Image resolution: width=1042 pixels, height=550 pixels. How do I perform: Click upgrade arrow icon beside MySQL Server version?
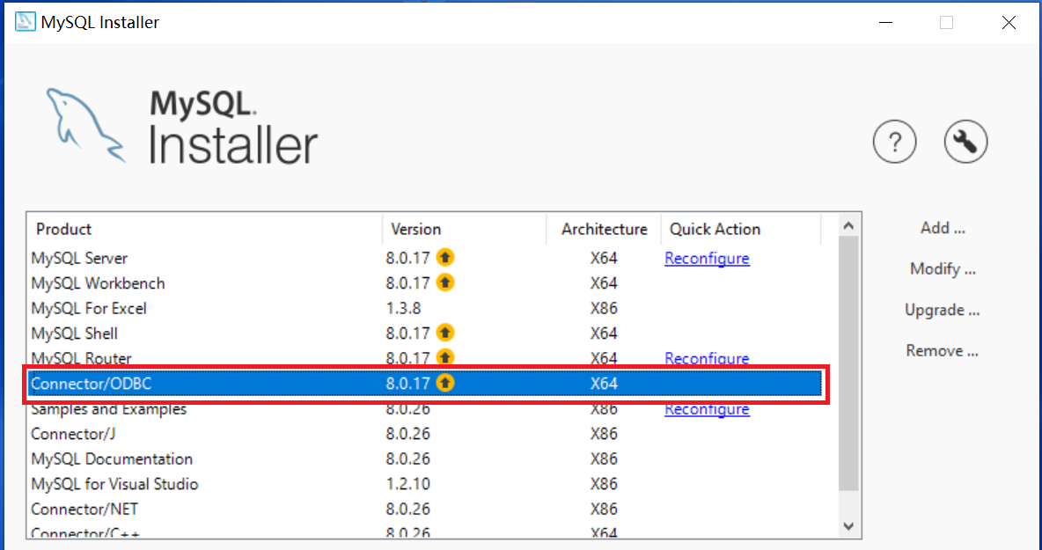pos(445,257)
